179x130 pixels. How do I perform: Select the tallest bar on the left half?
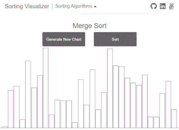(46, 88)
